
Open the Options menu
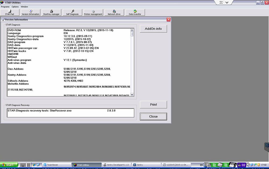pyautogui.click(x=15, y=7)
